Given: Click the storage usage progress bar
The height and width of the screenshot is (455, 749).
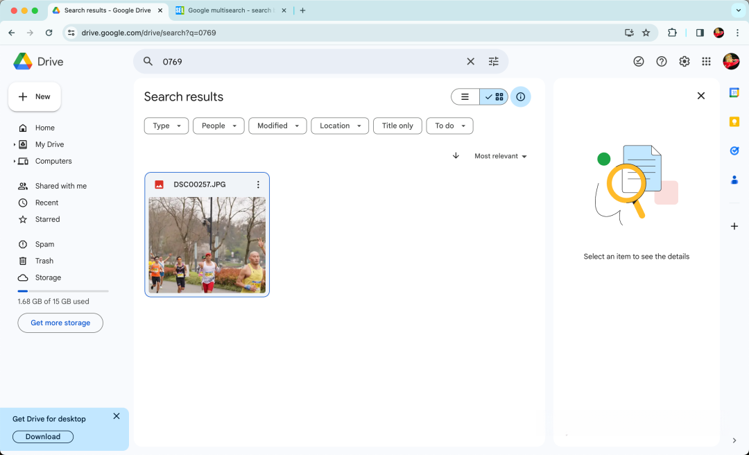Looking at the screenshot, I should [x=63, y=291].
